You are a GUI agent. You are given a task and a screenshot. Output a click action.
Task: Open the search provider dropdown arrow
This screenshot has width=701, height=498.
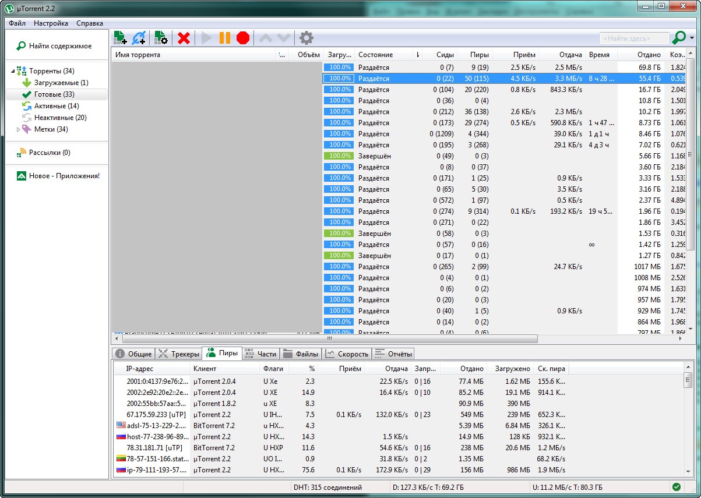coord(692,38)
